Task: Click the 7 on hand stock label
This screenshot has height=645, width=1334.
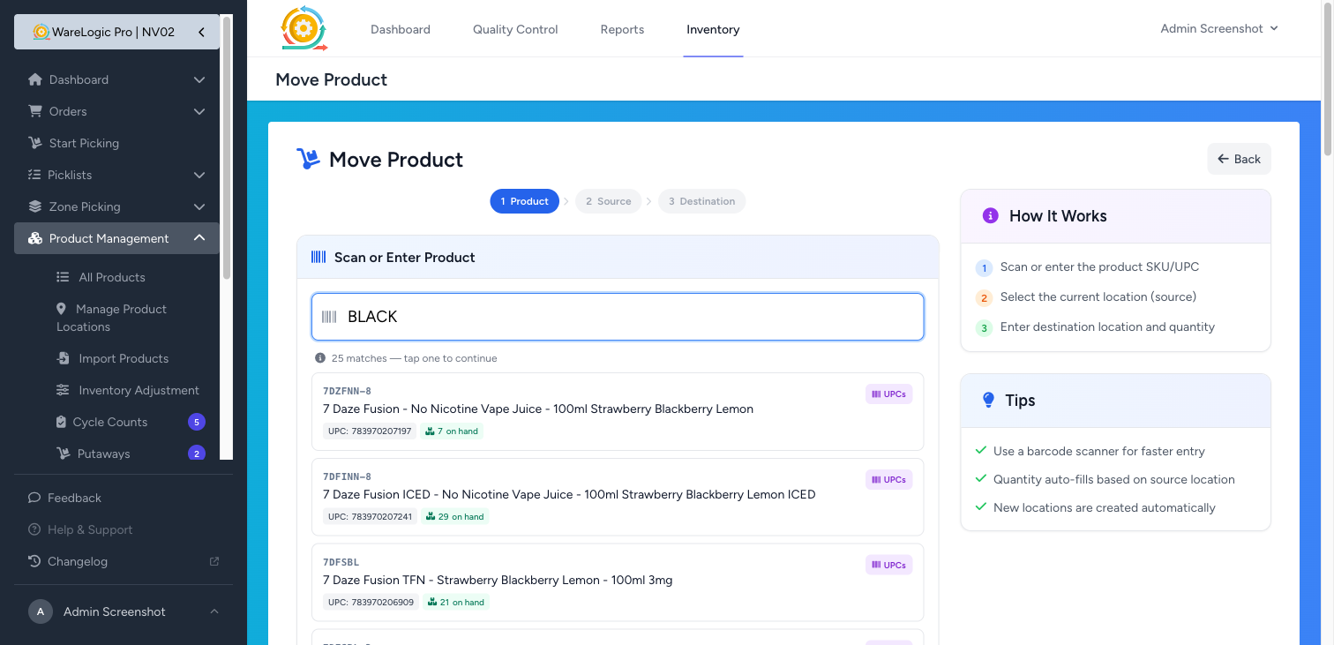Action: [452, 431]
